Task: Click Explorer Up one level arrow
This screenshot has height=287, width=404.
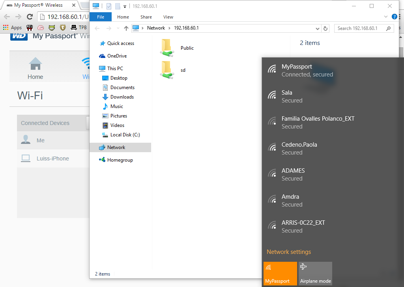Action: pos(126,28)
